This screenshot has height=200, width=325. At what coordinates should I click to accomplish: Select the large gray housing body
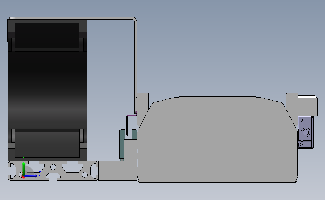(218, 140)
